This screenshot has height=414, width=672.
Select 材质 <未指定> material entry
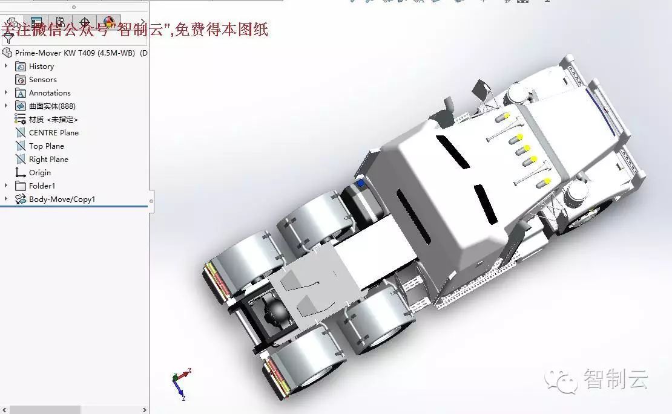pos(53,119)
